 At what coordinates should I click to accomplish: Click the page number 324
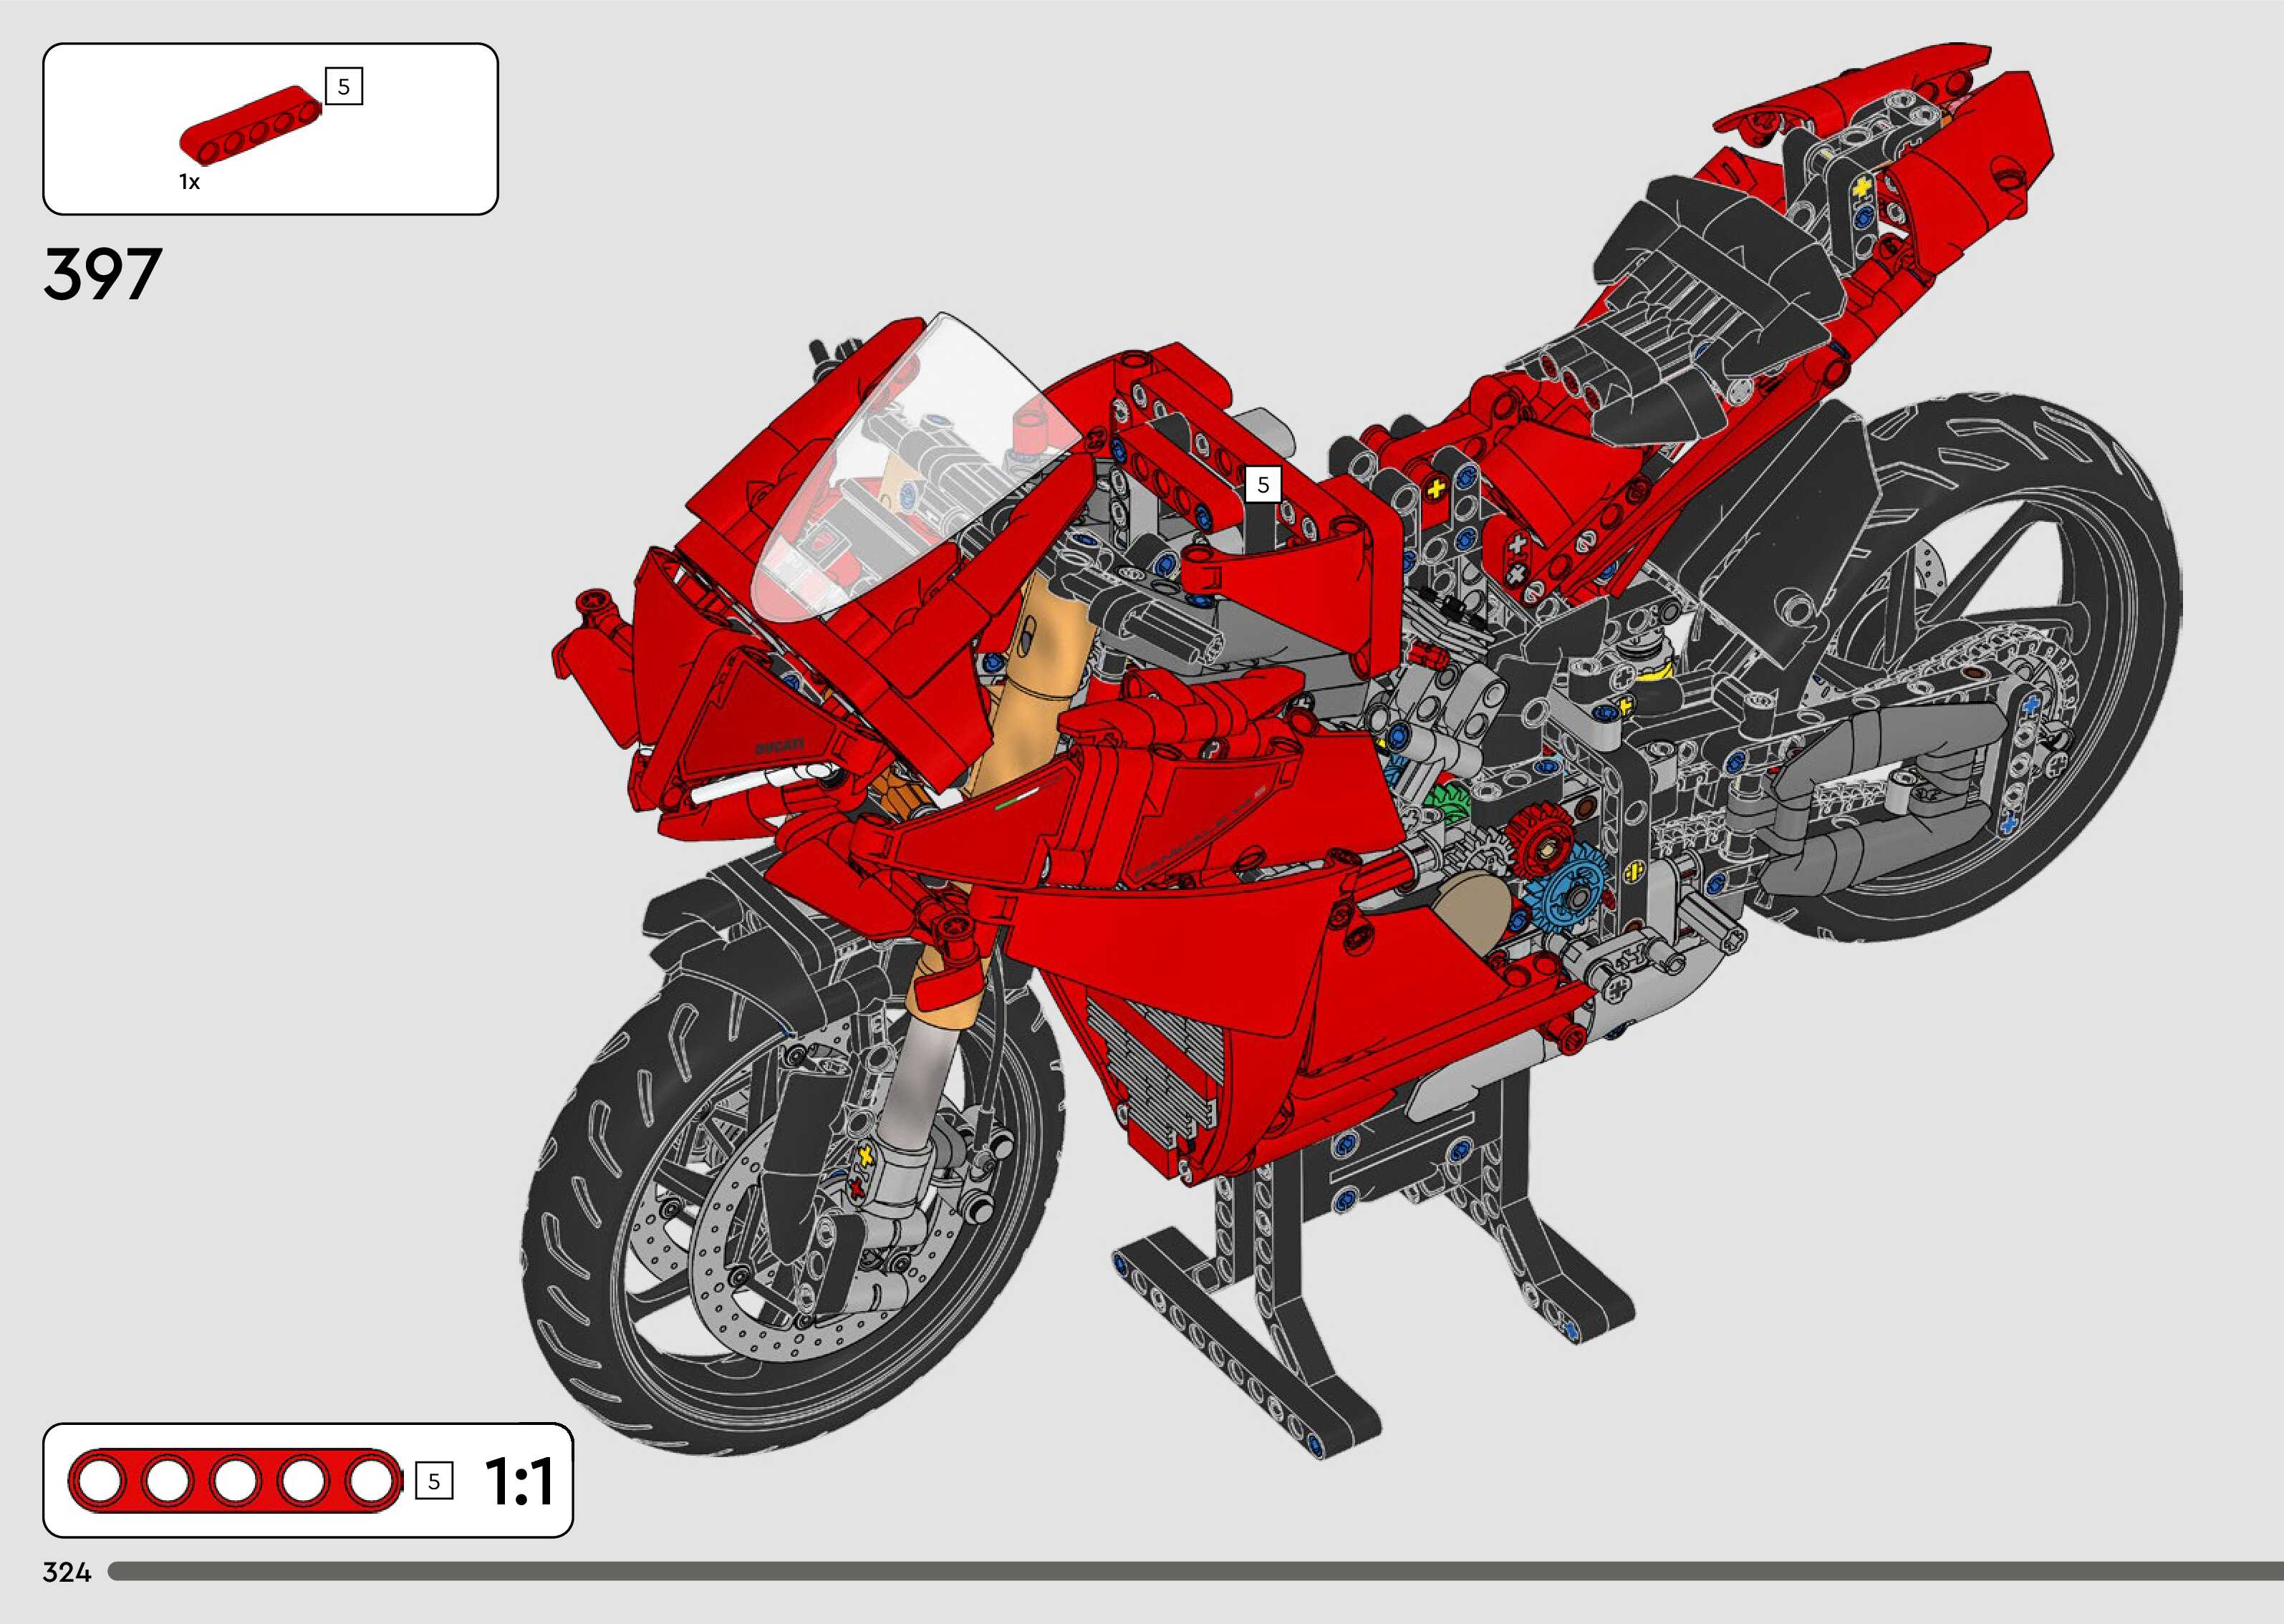click(x=67, y=1573)
